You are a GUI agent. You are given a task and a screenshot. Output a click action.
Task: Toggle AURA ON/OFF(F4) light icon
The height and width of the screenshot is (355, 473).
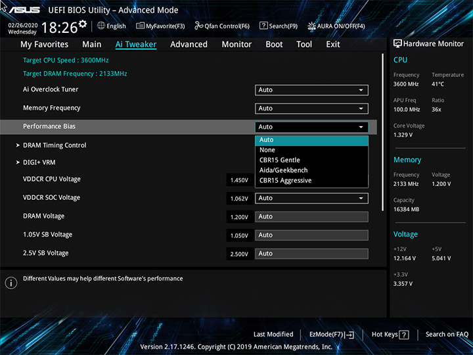[311, 26]
